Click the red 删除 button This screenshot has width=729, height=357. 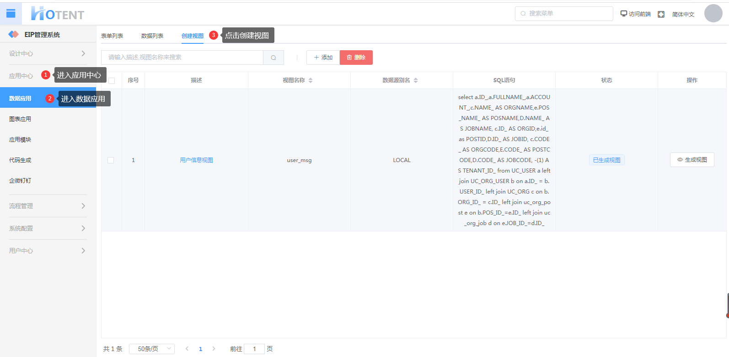[356, 58]
